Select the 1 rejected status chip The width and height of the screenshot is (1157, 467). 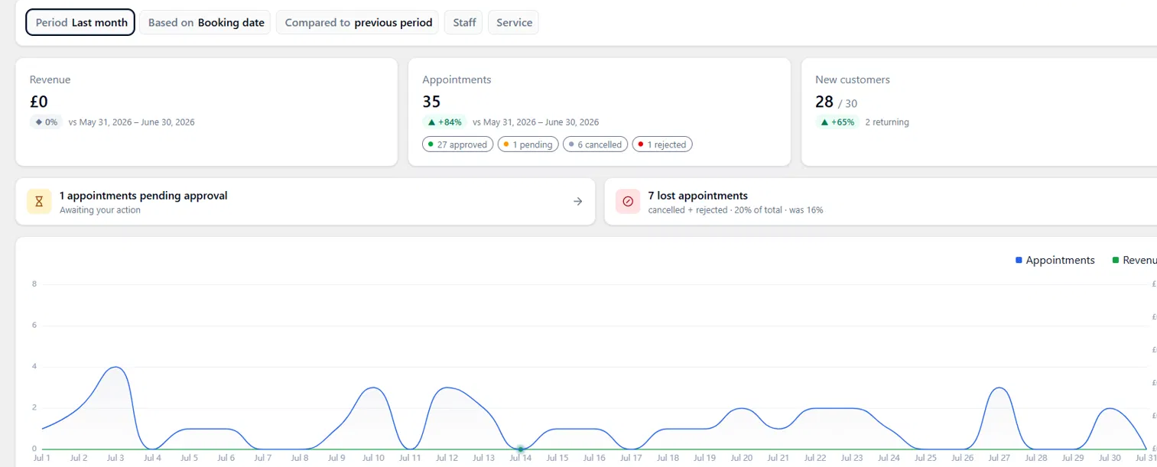(x=662, y=144)
